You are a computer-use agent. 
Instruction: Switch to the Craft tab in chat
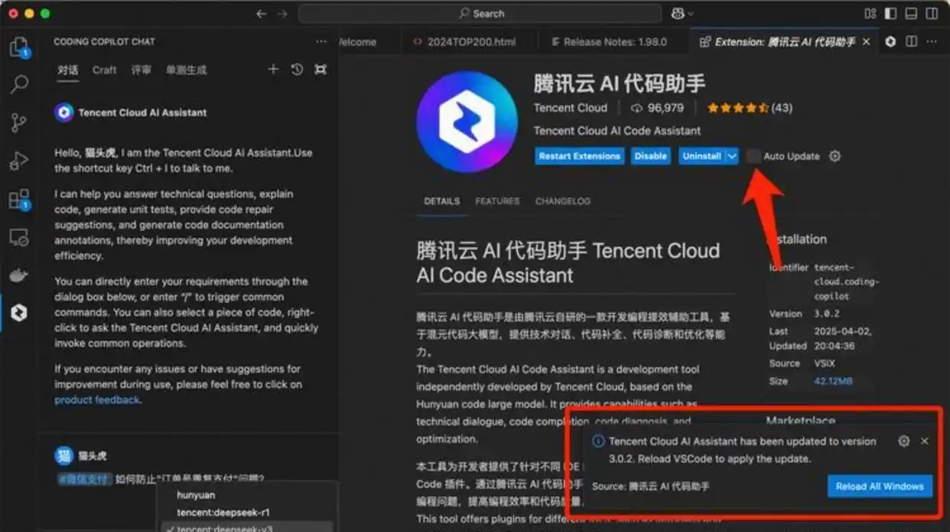coord(104,69)
